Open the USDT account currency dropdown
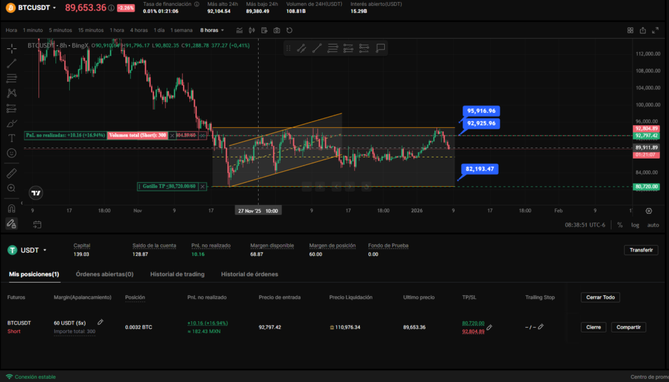Viewport: 669px width, 382px height. (44, 250)
